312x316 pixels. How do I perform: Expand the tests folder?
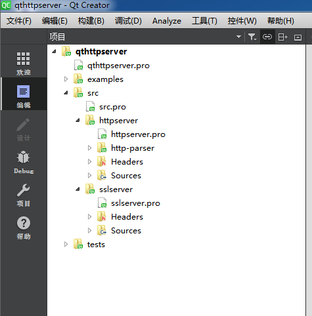click(x=66, y=245)
